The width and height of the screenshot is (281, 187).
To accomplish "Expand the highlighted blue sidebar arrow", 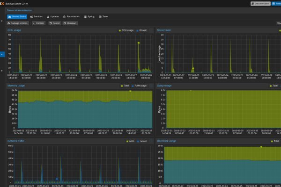I will [2, 54].
